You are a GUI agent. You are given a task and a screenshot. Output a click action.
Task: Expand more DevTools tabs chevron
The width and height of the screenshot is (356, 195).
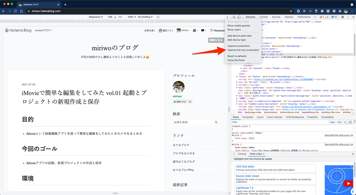[x=315, y=17]
